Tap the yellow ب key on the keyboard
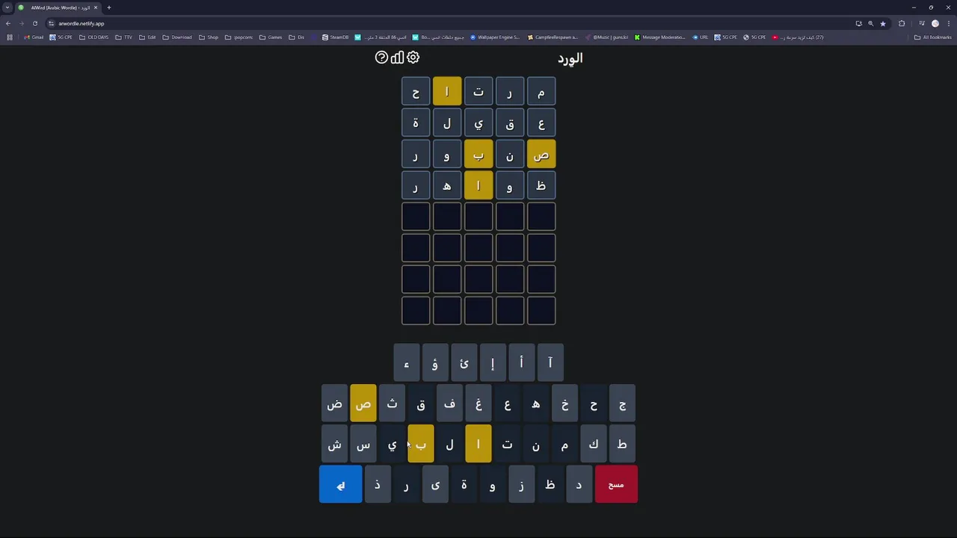This screenshot has height=538, width=957. 421,445
